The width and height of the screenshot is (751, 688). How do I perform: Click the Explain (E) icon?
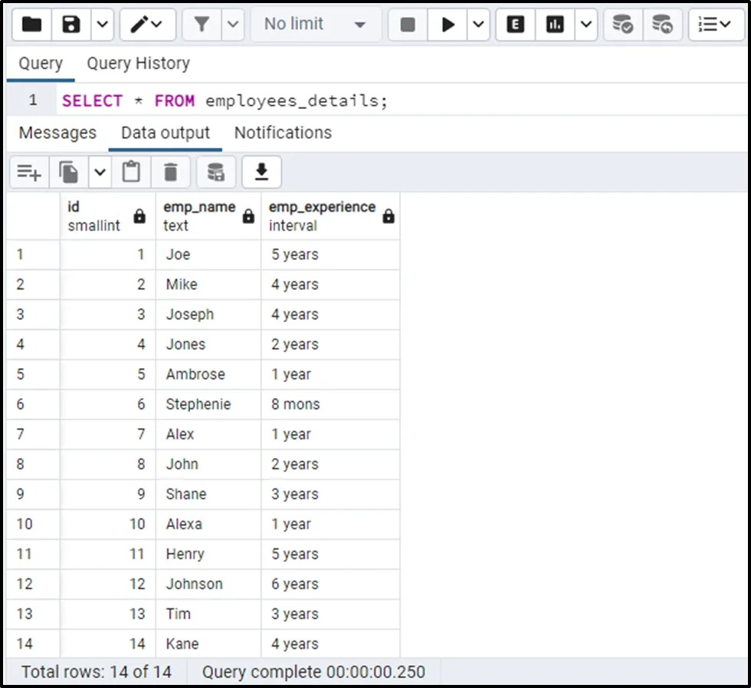click(x=516, y=25)
